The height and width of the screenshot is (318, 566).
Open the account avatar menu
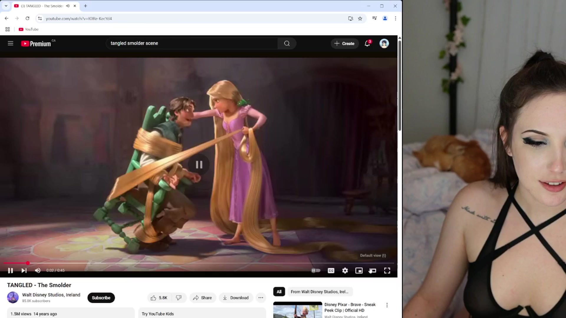[x=384, y=44]
